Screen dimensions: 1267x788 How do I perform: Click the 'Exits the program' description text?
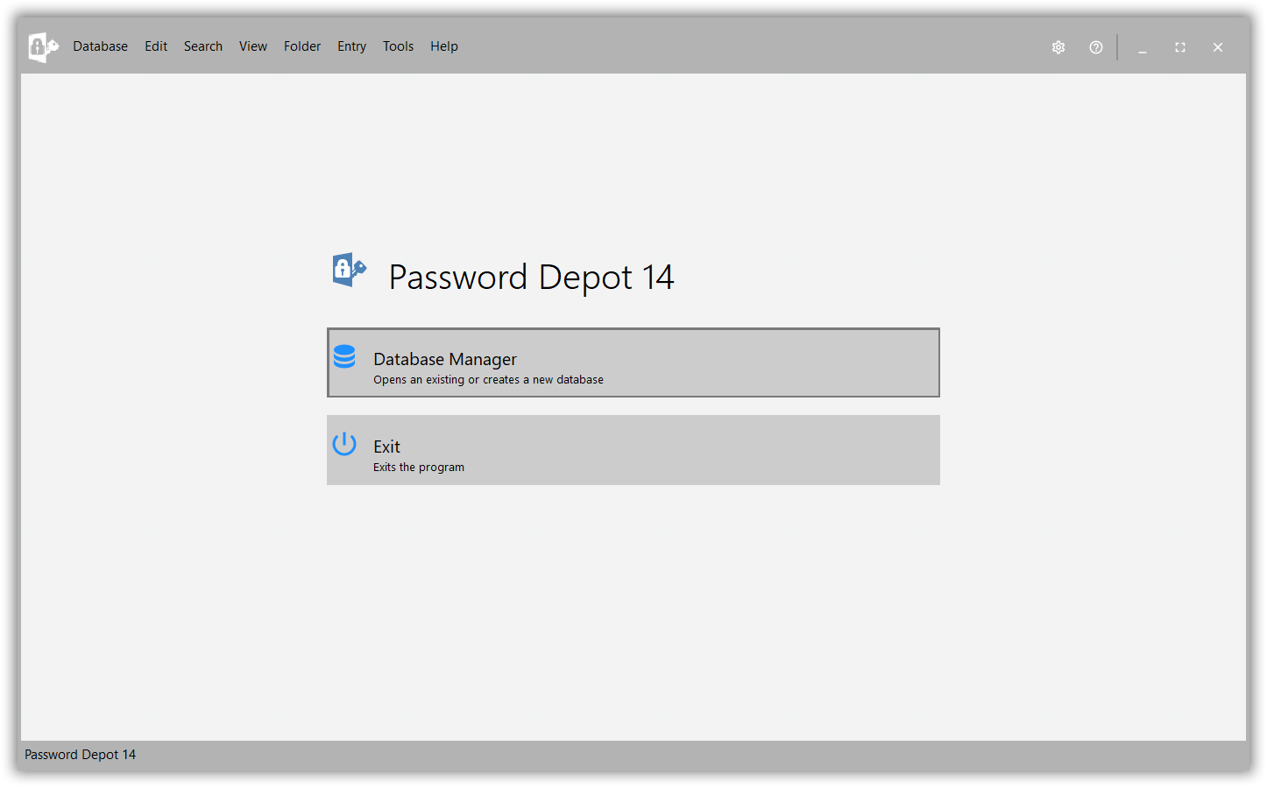[419, 468]
